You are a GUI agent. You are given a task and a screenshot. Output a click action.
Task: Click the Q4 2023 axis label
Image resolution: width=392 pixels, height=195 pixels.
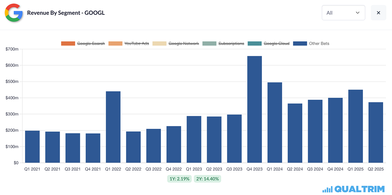(254, 169)
